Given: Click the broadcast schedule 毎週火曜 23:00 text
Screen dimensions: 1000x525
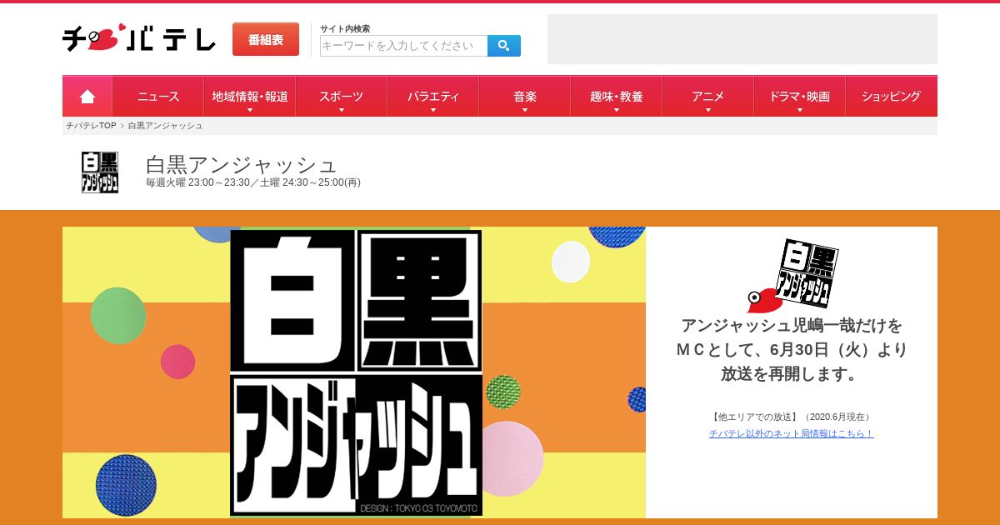Looking at the screenshot, I should point(253,182).
